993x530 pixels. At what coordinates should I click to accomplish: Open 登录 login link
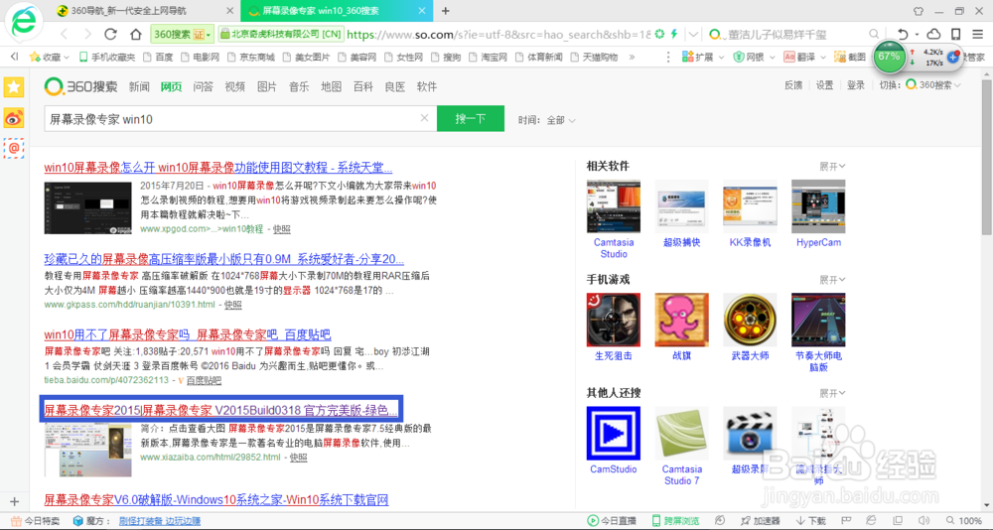(856, 84)
